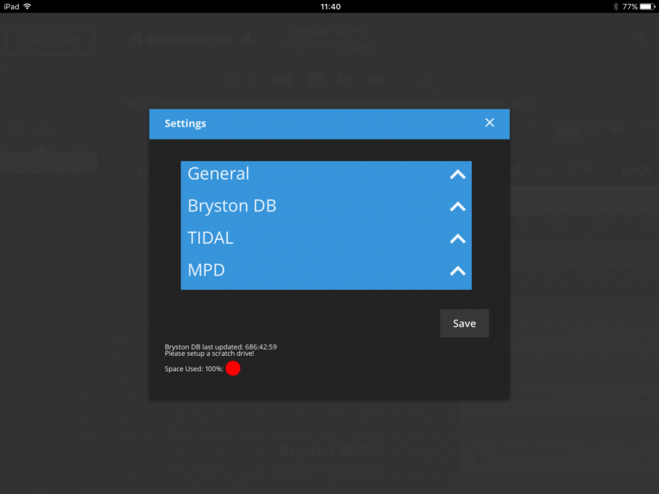Screen dimensions: 659x494
Task: Click the 'Space Used: 100%' label
Action: (194, 369)
